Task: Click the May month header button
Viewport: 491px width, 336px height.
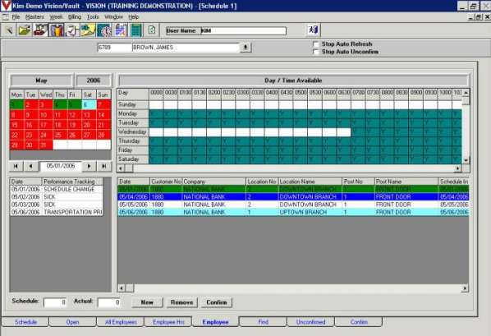Action: tap(41, 81)
